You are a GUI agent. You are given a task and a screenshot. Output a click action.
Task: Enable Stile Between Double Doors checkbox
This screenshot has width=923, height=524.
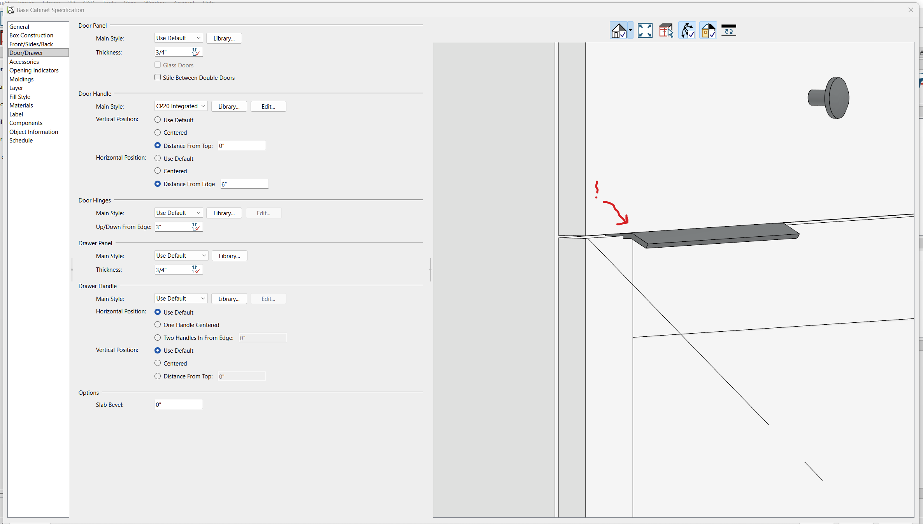tap(158, 77)
